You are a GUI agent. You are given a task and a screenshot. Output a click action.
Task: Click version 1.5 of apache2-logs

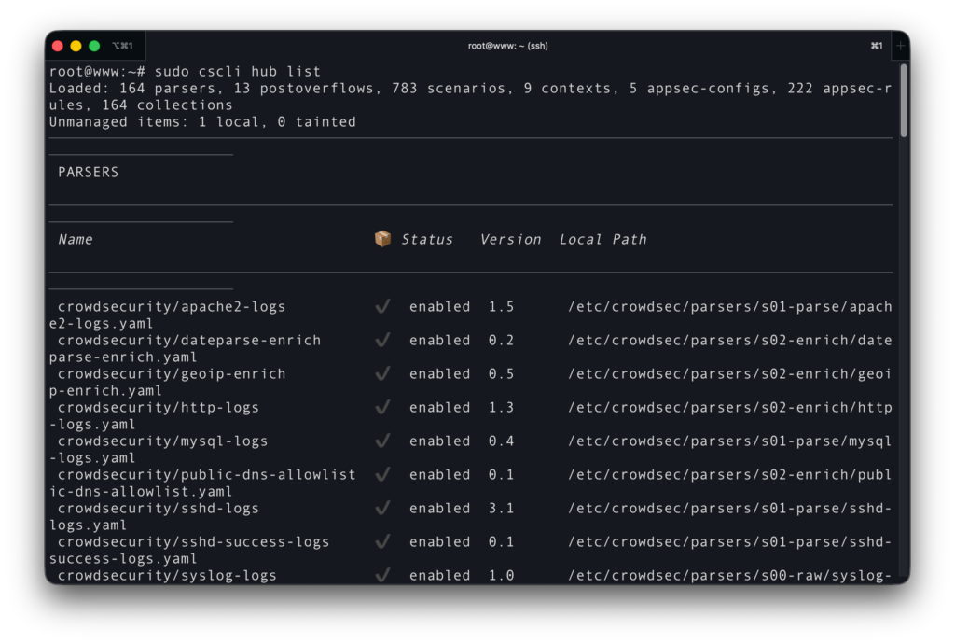coord(501,306)
